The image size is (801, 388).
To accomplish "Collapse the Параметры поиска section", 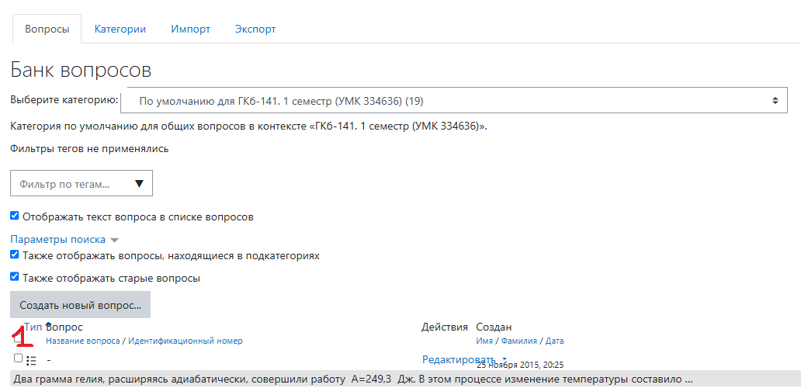I will 64,240.
